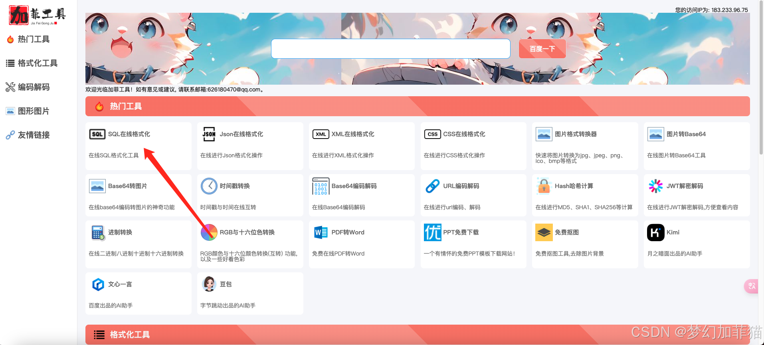Viewport: 764px width, 345px height.
Task: Open the Json在线格式化 title link
Action: coord(241,134)
